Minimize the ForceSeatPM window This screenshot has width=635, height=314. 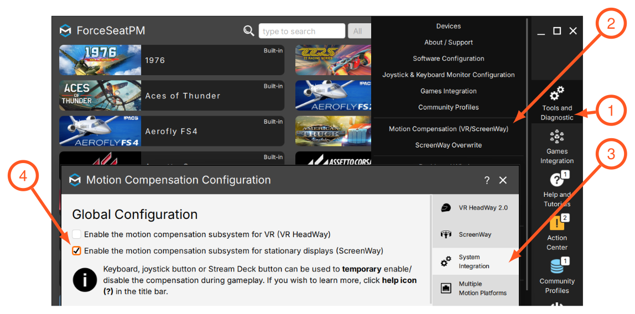[541, 34]
